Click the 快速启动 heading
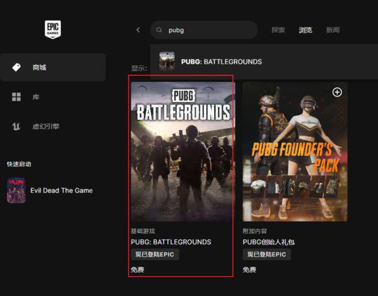This screenshot has width=378, height=296. [x=19, y=164]
